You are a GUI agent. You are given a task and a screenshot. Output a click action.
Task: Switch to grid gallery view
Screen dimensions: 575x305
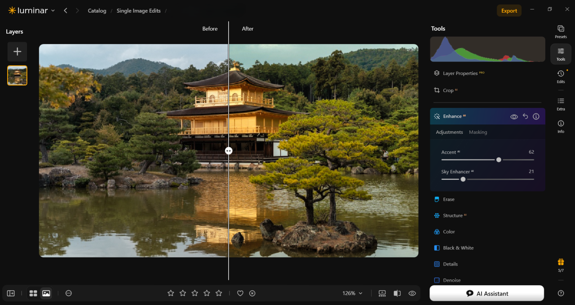click(33, 293)
